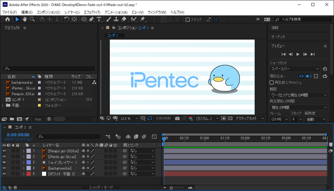Click the 8 bpc color depth button
Screen dimensions: 334x191
tap(38, 119)
